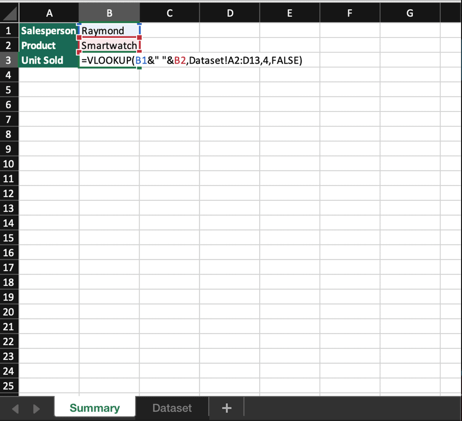
Task: Select column F header
Action: [x=350, y=13]
